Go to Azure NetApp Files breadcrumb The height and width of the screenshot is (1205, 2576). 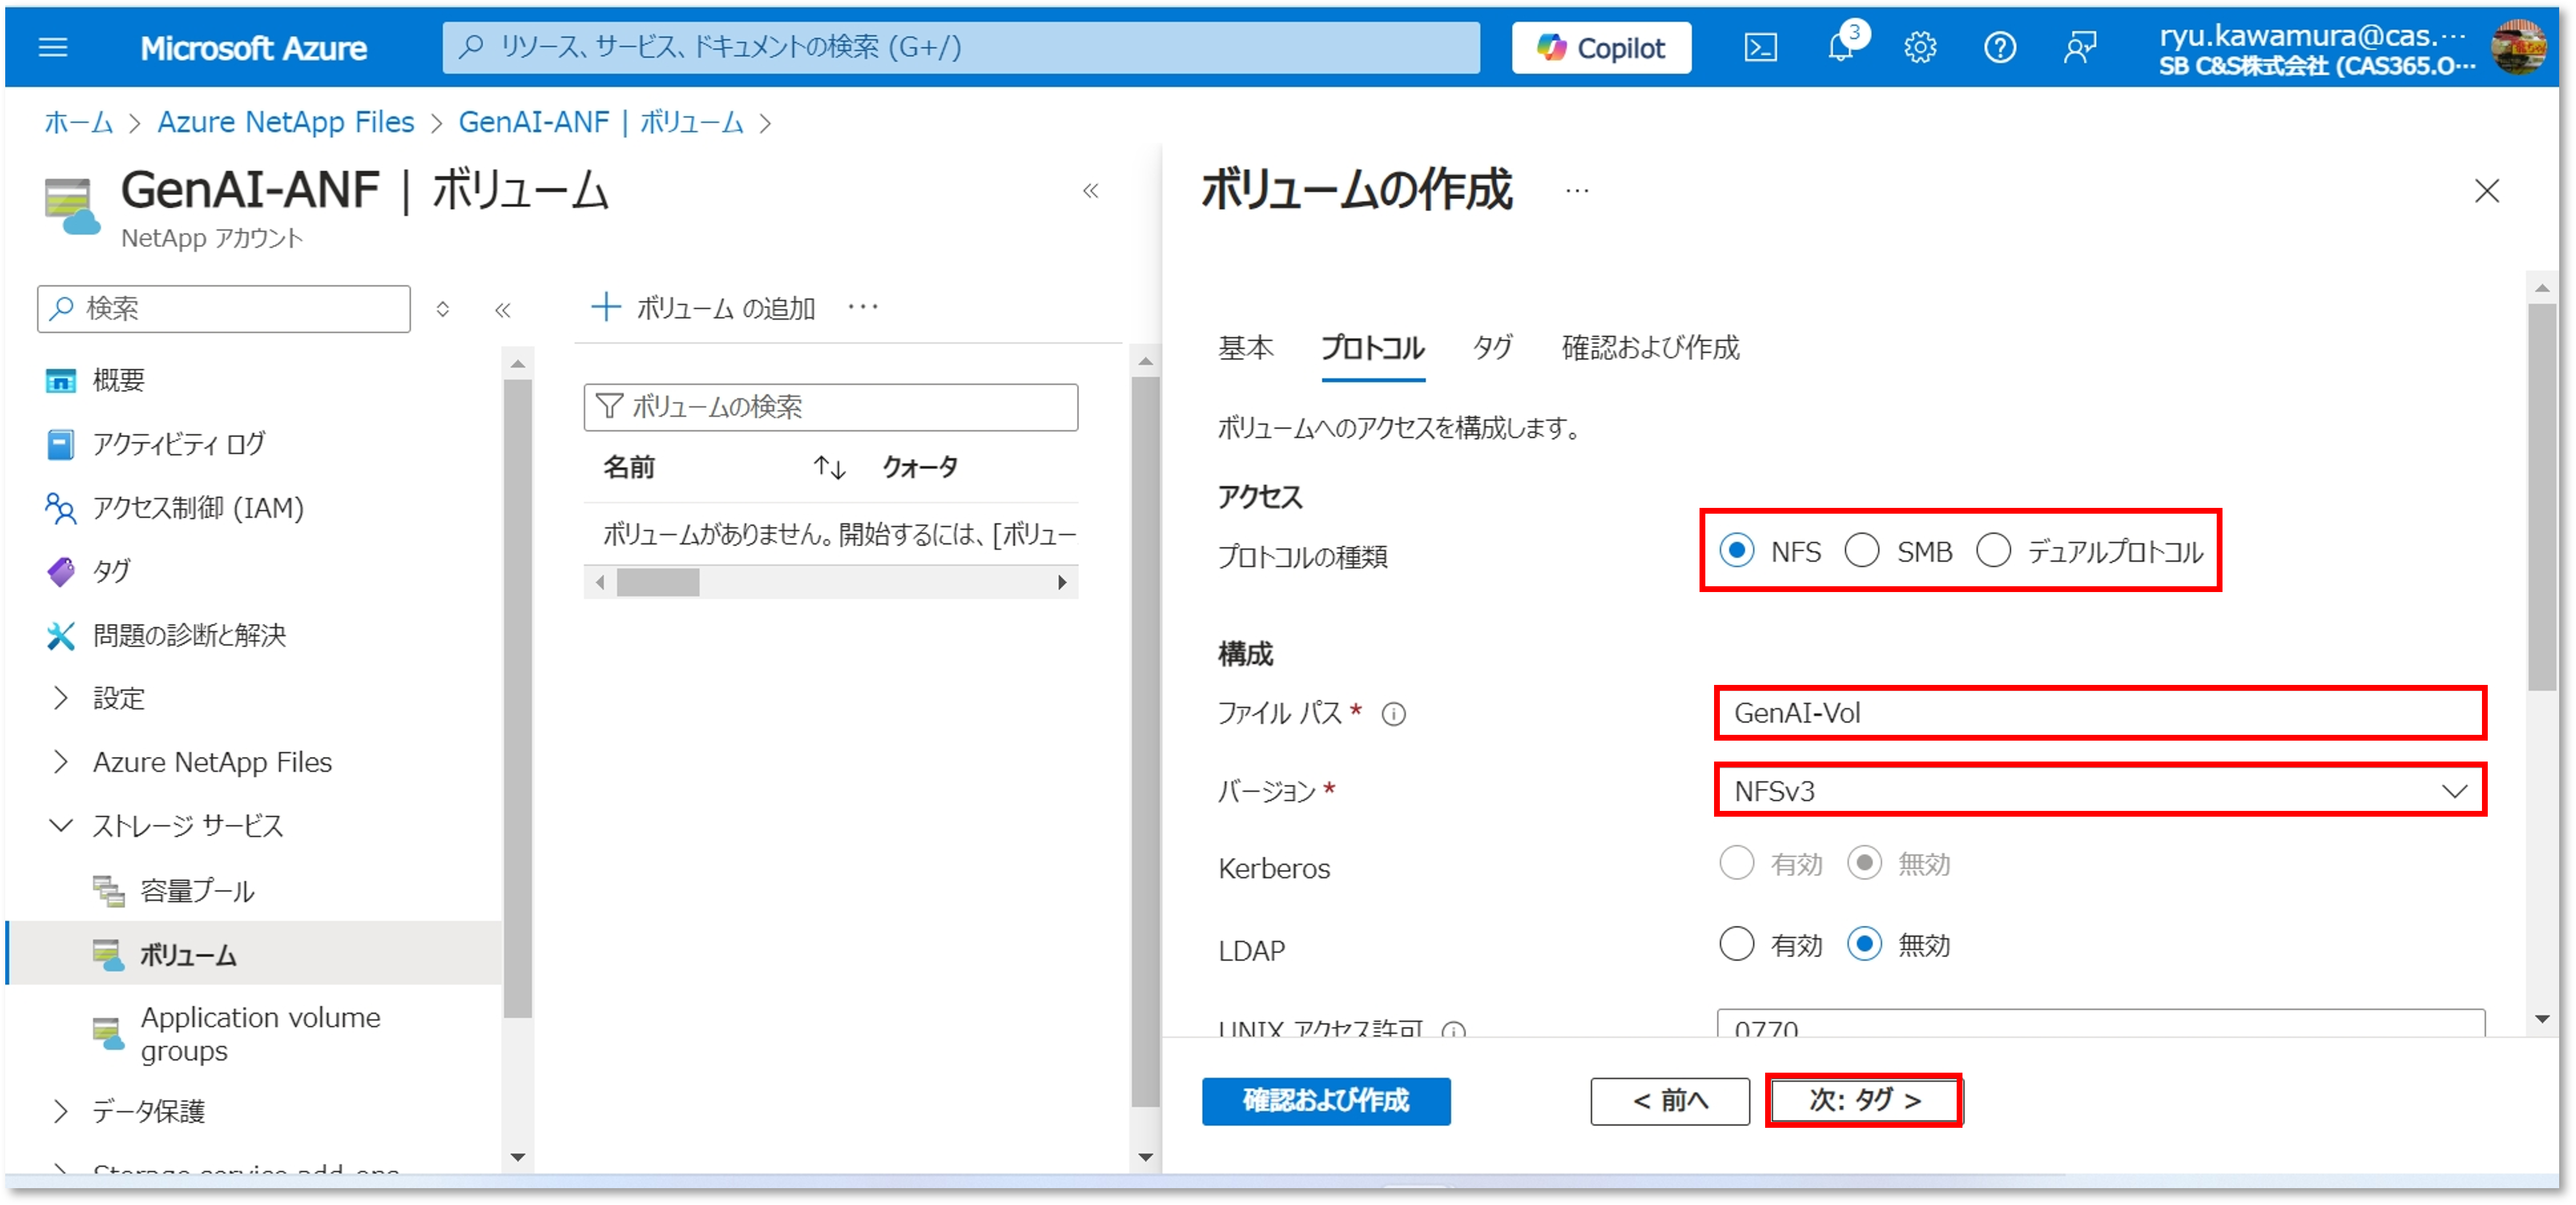pyautogui.click(x=285, y=122)
